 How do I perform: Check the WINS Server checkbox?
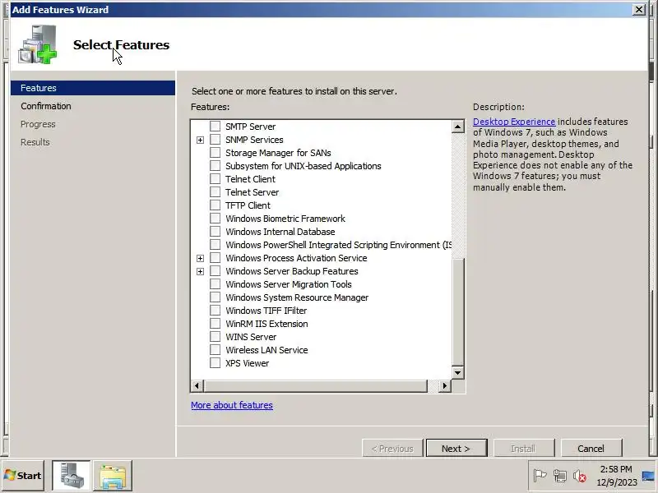click(x=215, y=337)
